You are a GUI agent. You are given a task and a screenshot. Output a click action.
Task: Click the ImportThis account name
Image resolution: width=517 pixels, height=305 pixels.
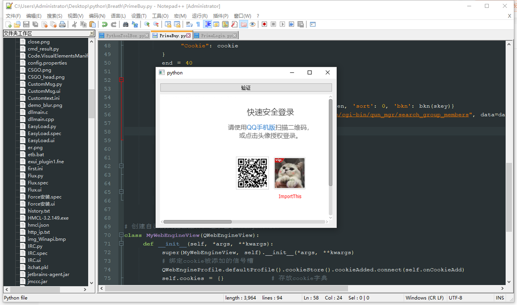coord(290,196)
